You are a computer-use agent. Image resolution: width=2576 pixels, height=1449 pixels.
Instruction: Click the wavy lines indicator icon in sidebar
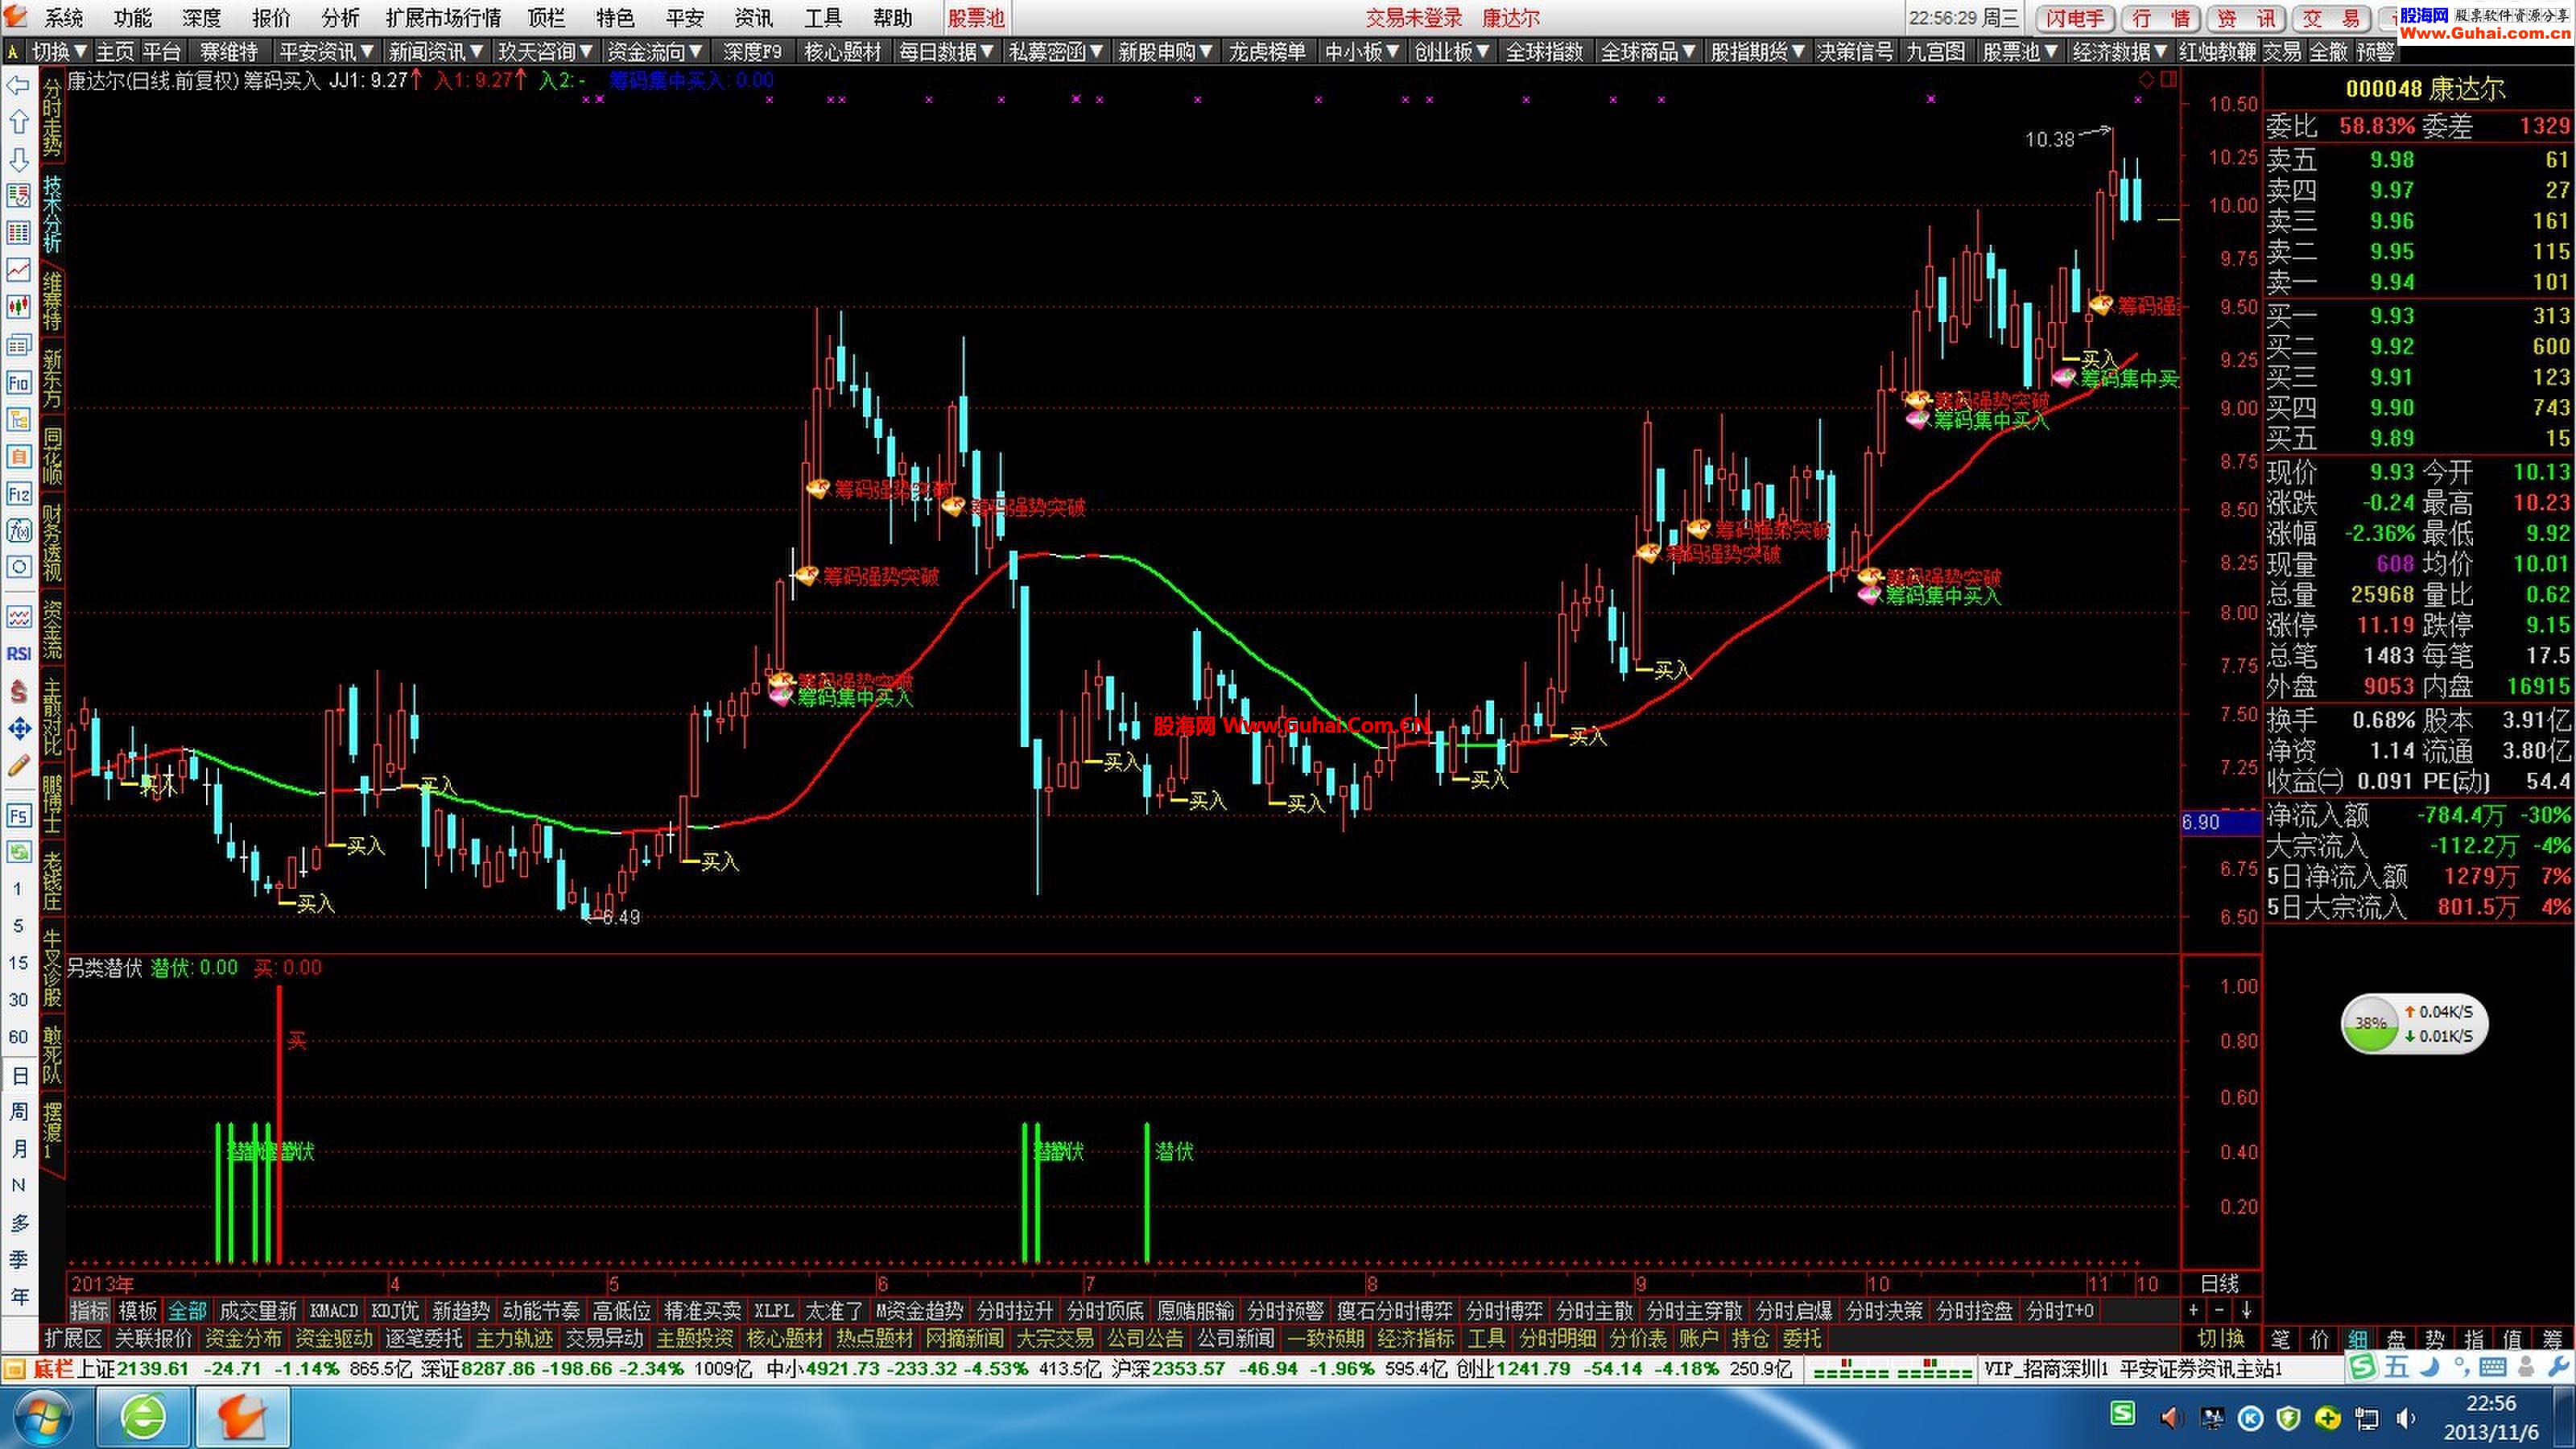tap(18, 617)
